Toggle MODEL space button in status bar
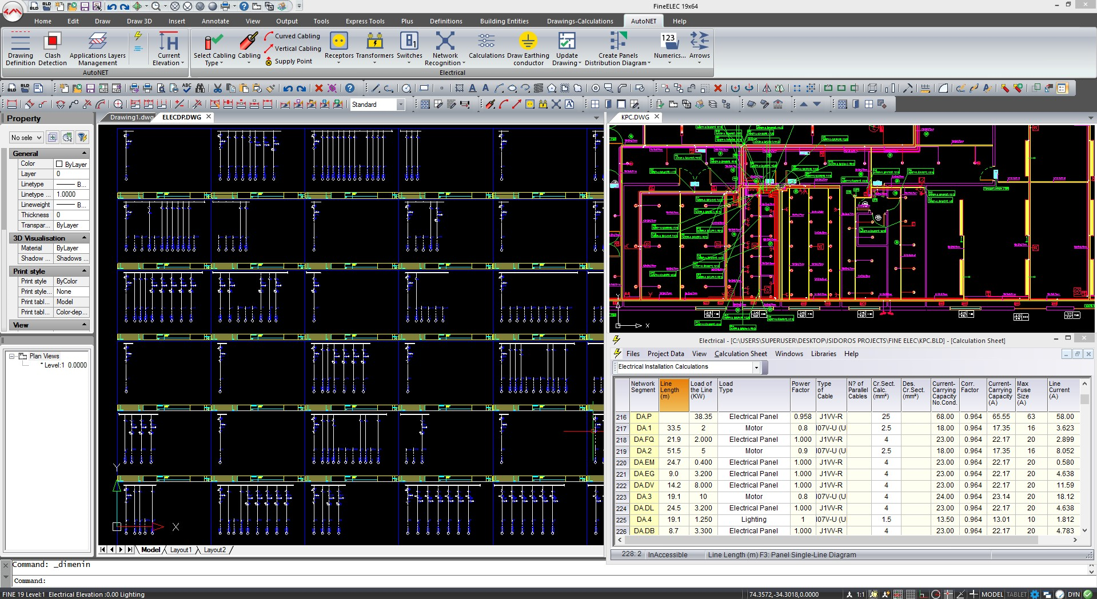The height and width of the screenshot is (599, 1097). click(992, 594)
